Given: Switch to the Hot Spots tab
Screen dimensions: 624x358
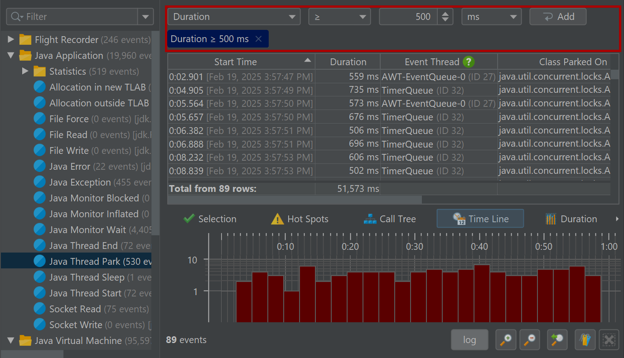Looking at the screenshot, I should click(x=300, y=219).
